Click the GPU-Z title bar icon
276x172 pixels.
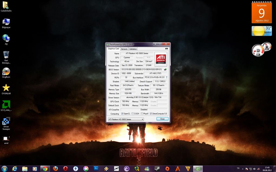pyautogui.click(x=108, y=44)
